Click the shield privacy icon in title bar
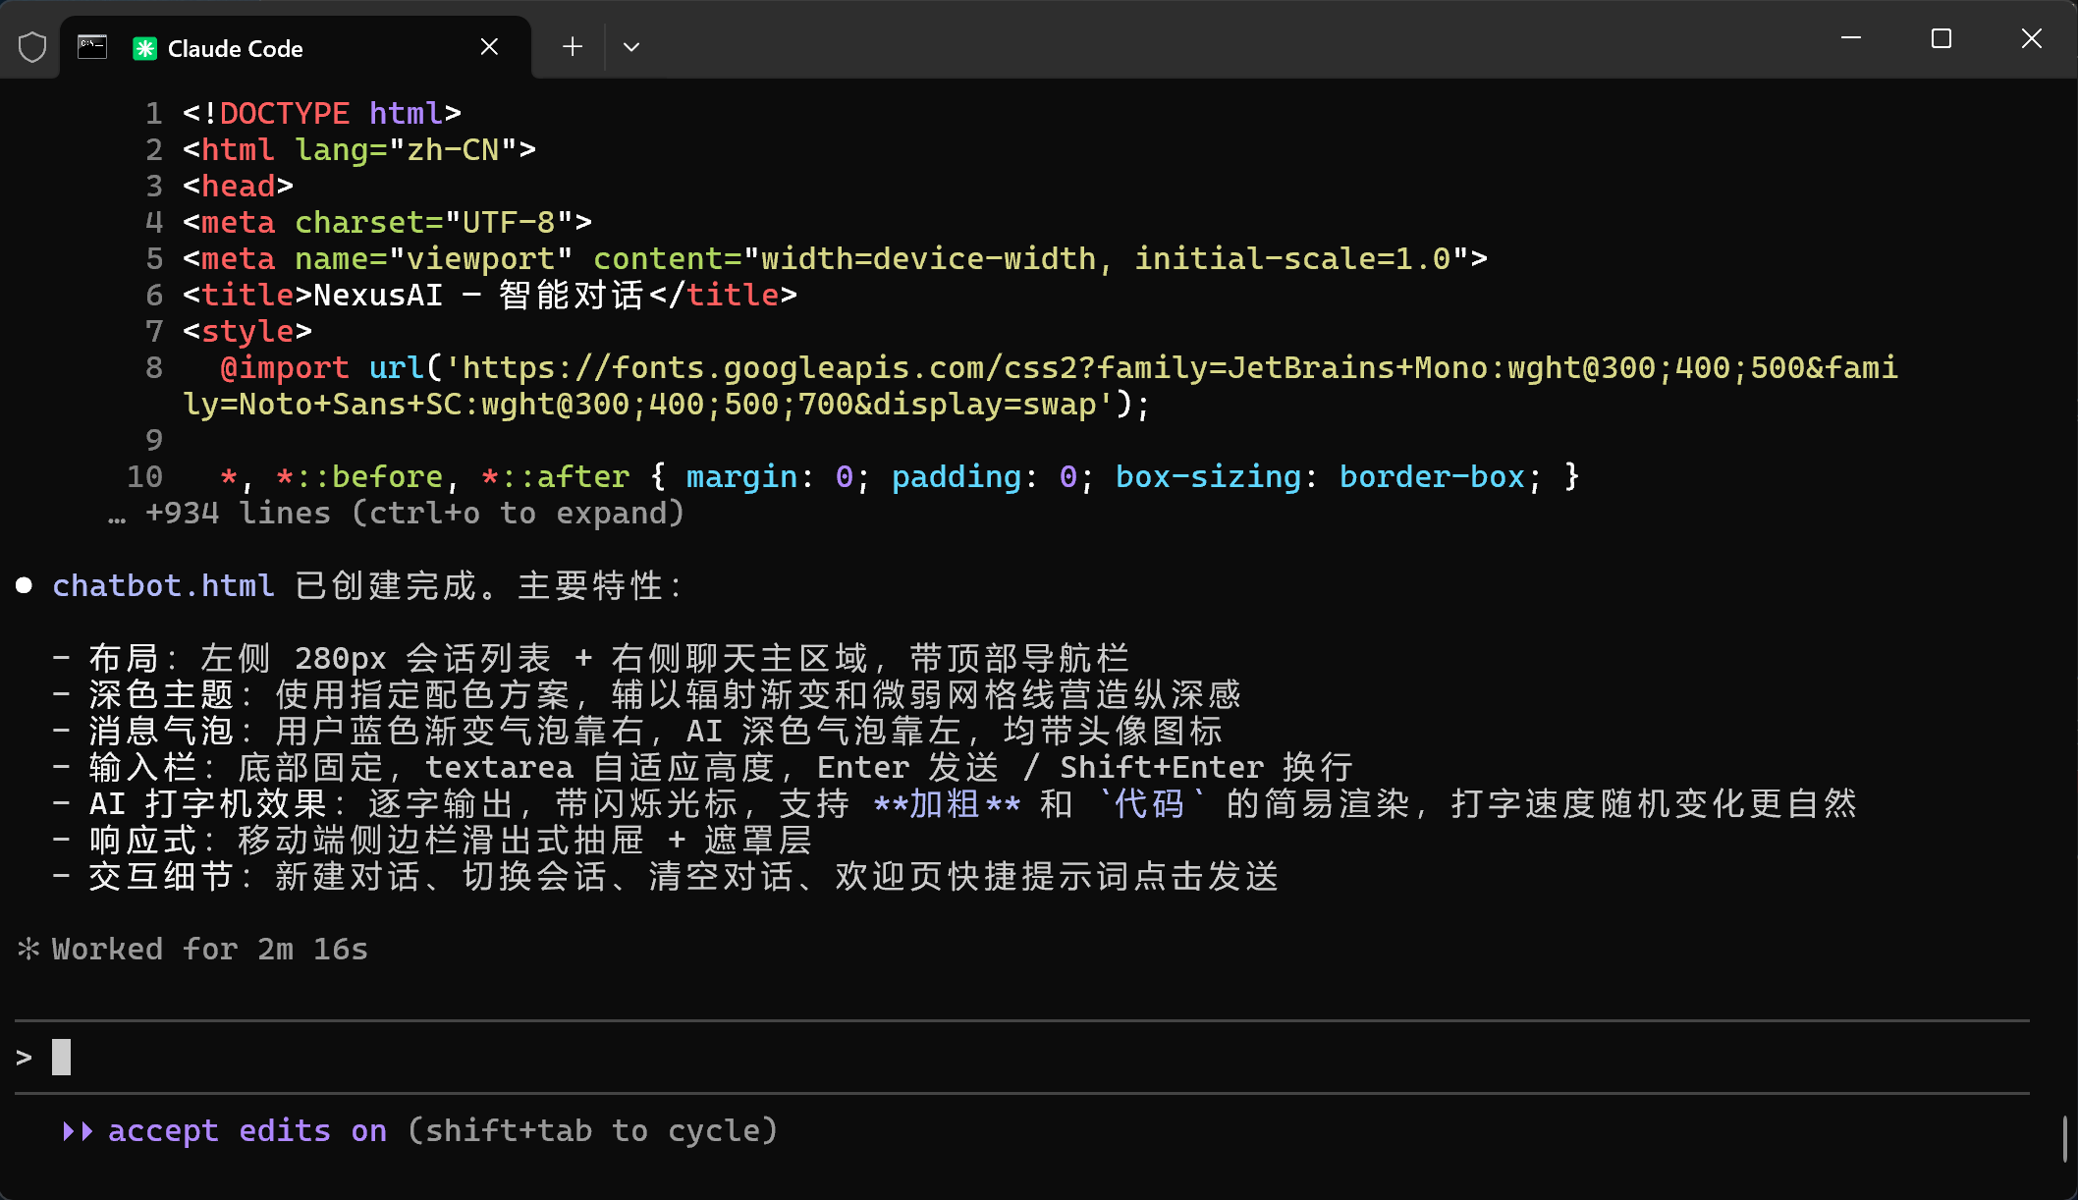 point(32,47)
